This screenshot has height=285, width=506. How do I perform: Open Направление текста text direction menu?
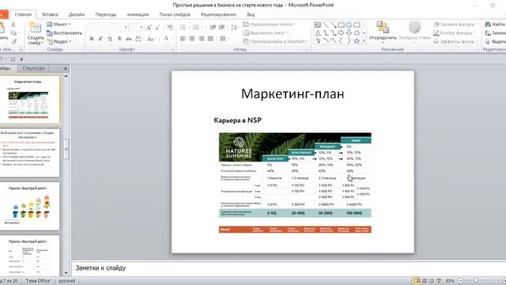[x=269, y=25]
